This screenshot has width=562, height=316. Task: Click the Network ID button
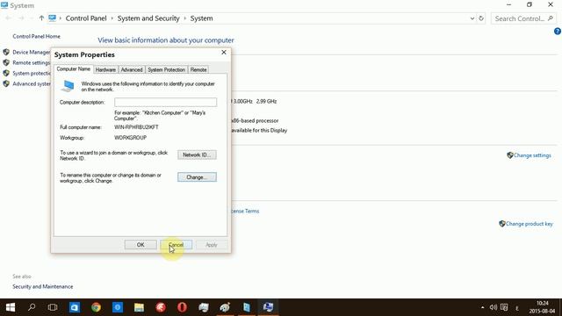197,154
